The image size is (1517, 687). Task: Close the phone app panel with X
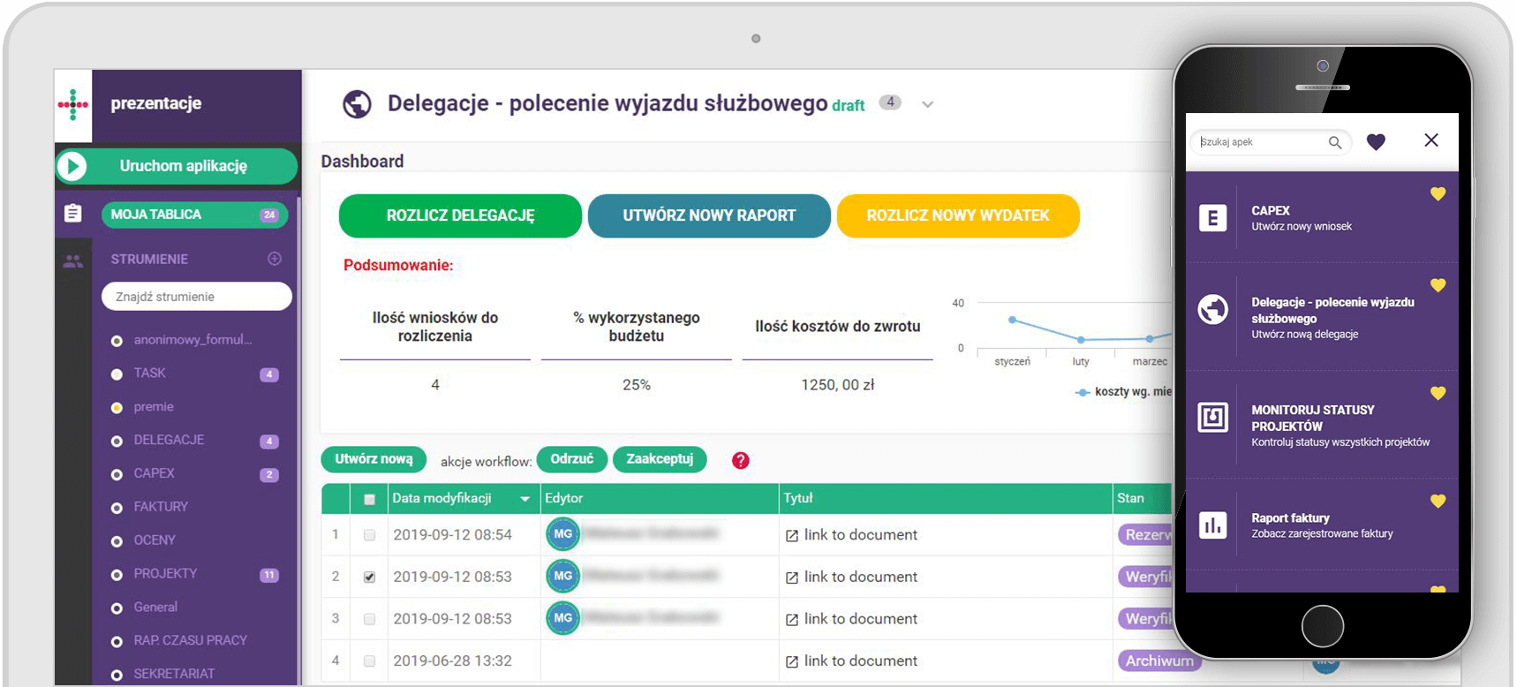coord(1431,140)
